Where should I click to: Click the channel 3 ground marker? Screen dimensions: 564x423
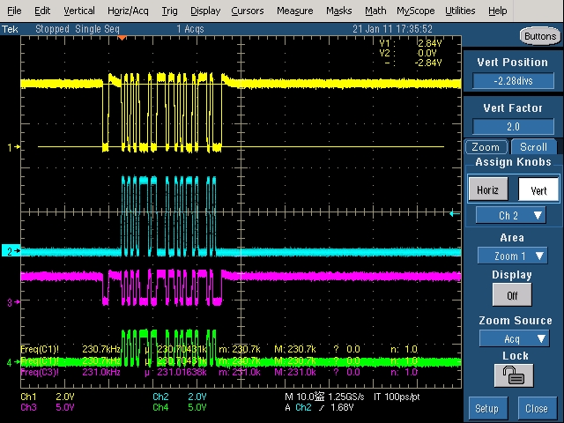[14, 302]
